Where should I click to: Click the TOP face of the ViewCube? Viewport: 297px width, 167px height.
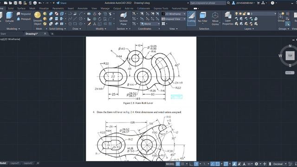coord(290,56)
